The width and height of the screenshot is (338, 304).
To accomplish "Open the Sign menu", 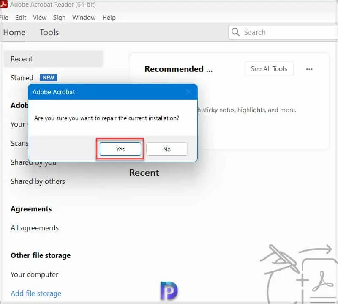I will click(x=59, y=17).
